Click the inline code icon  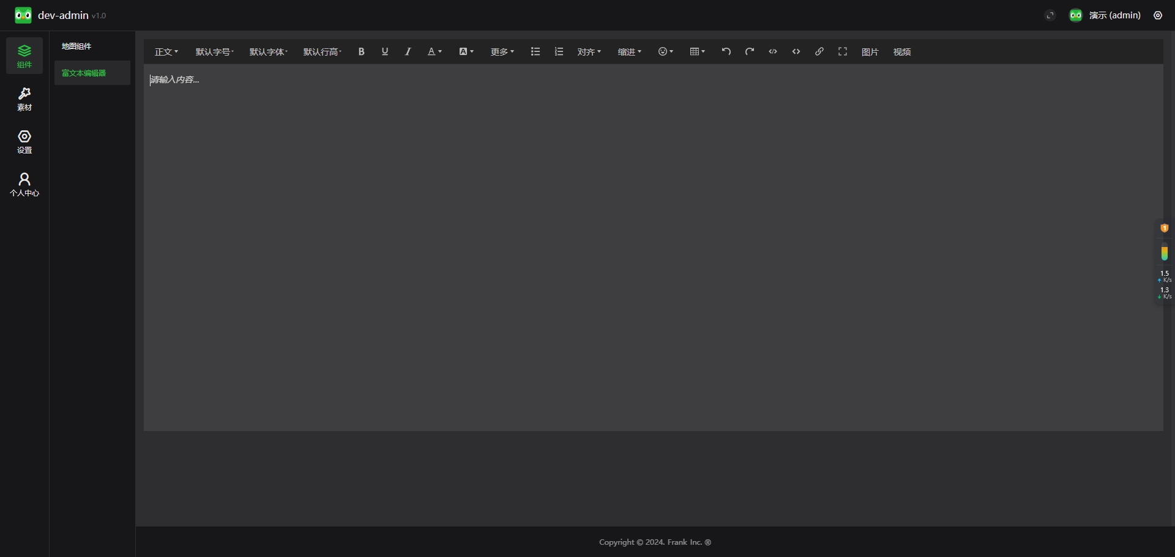click(x=773, y=52)
